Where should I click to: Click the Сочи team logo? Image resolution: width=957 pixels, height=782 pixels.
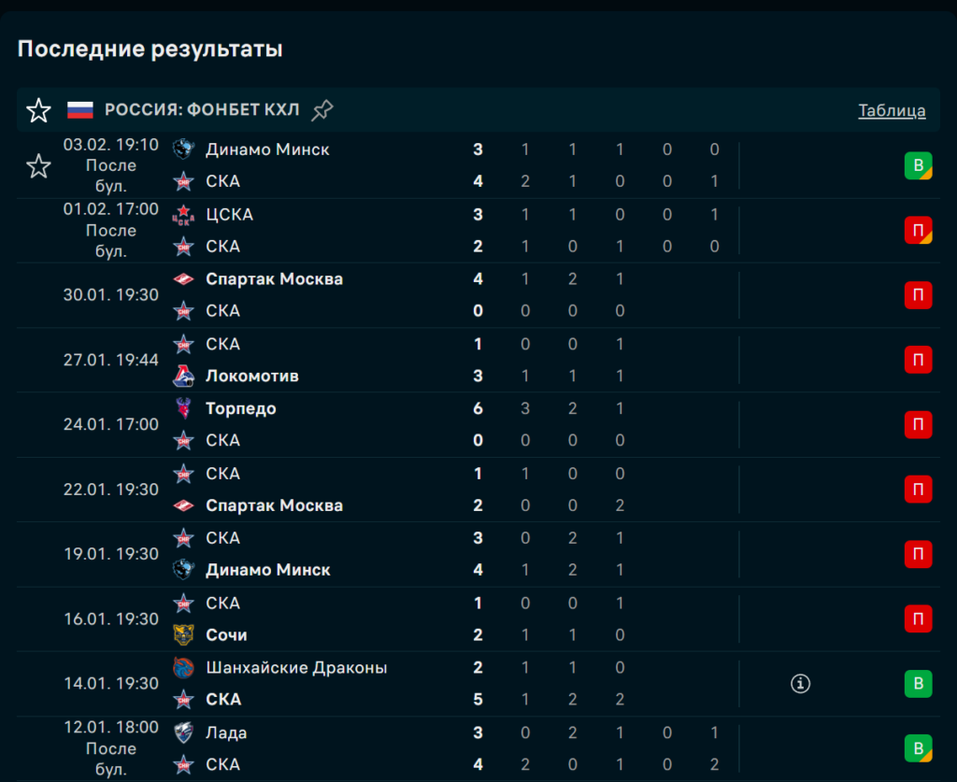pyautogui.click(x=184, y=635)
